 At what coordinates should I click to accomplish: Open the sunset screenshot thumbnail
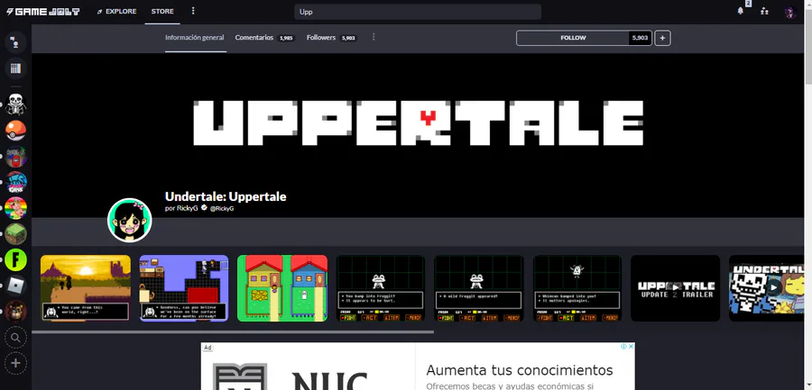click(x=86, y=288)
